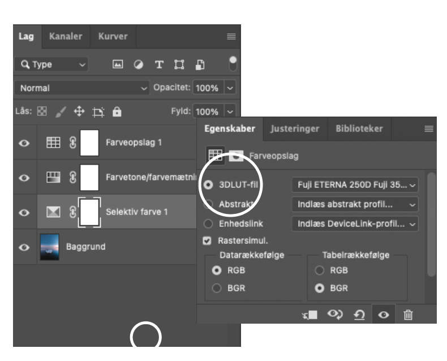Click link icon on Farveopslag 1 layer
This screenshot has height=361, width=447.
pyautogui.click(x=72, y=142)
